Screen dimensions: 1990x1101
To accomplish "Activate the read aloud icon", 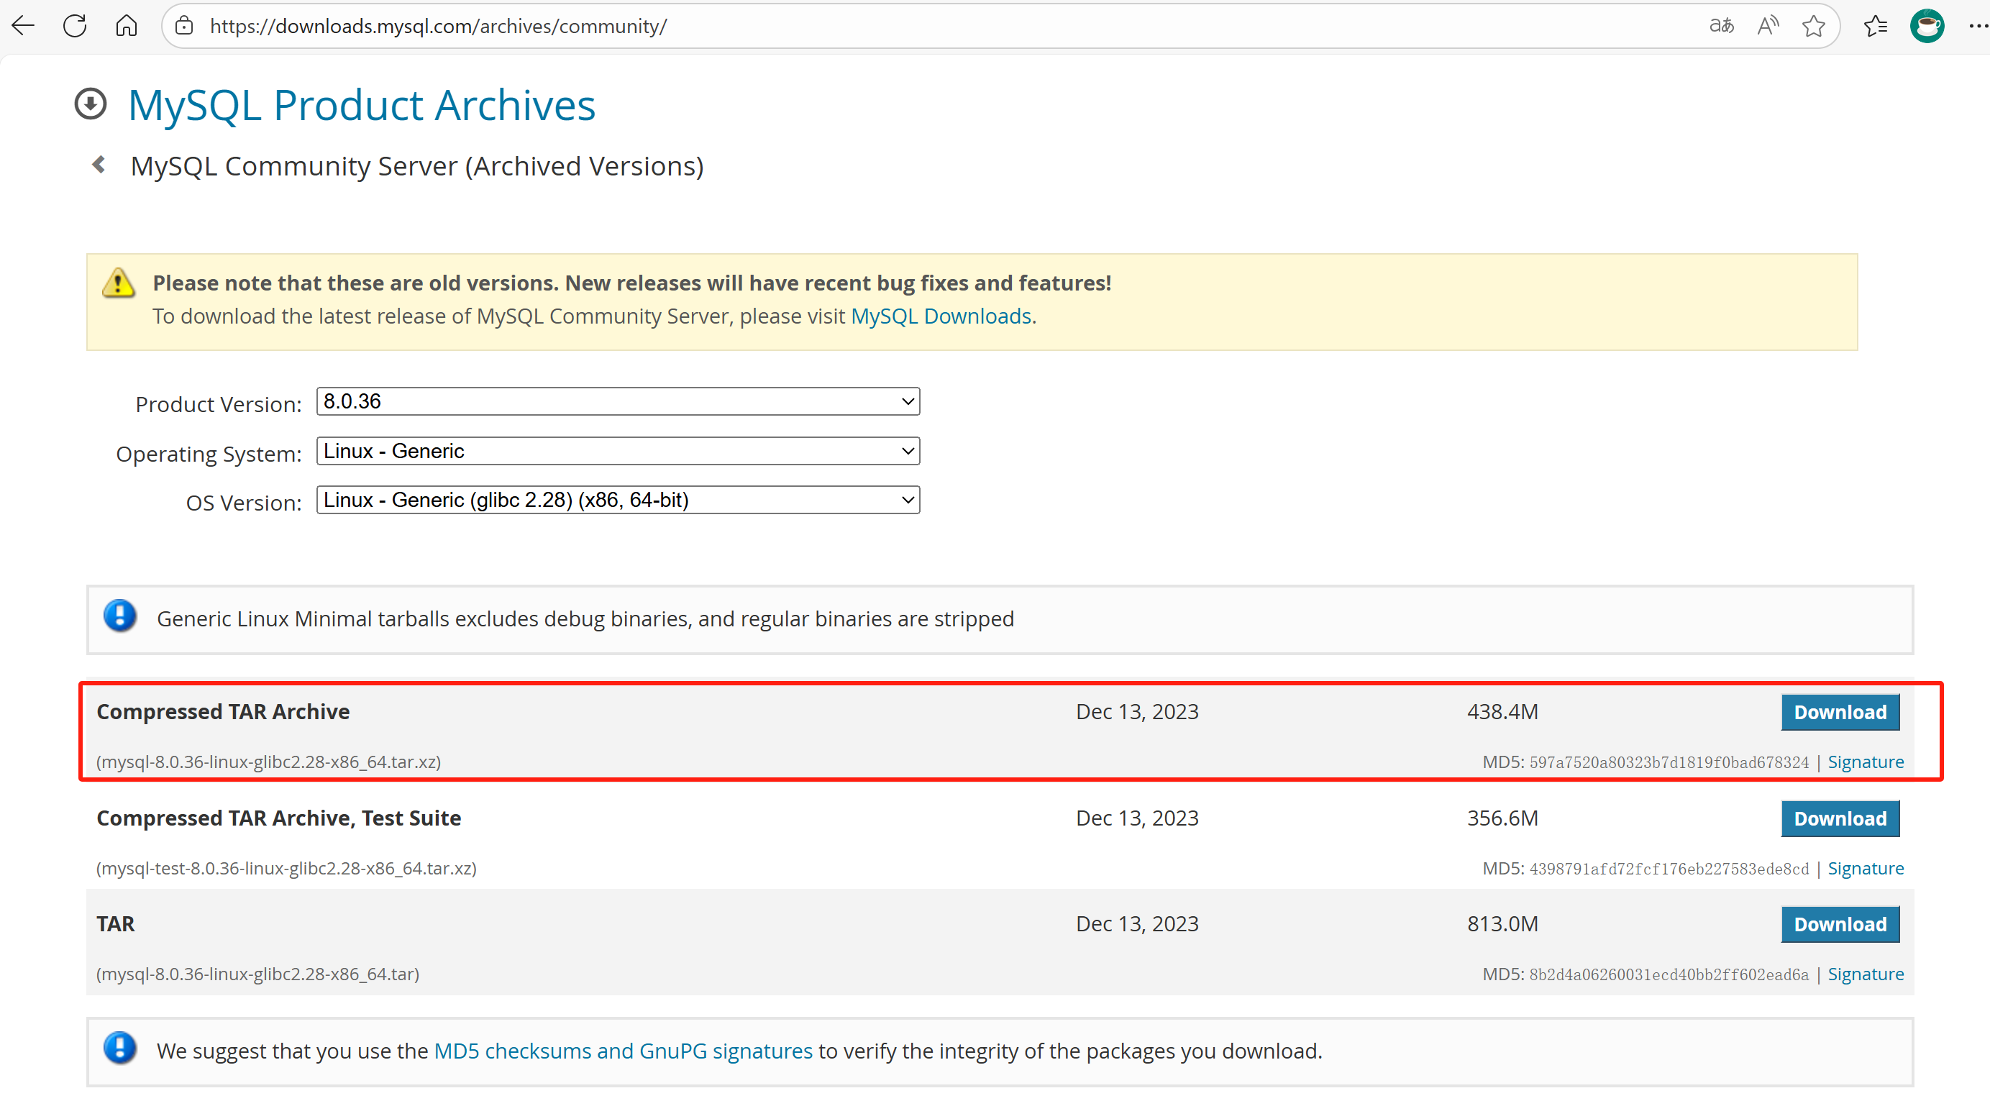I will (x=1768, y=27).
